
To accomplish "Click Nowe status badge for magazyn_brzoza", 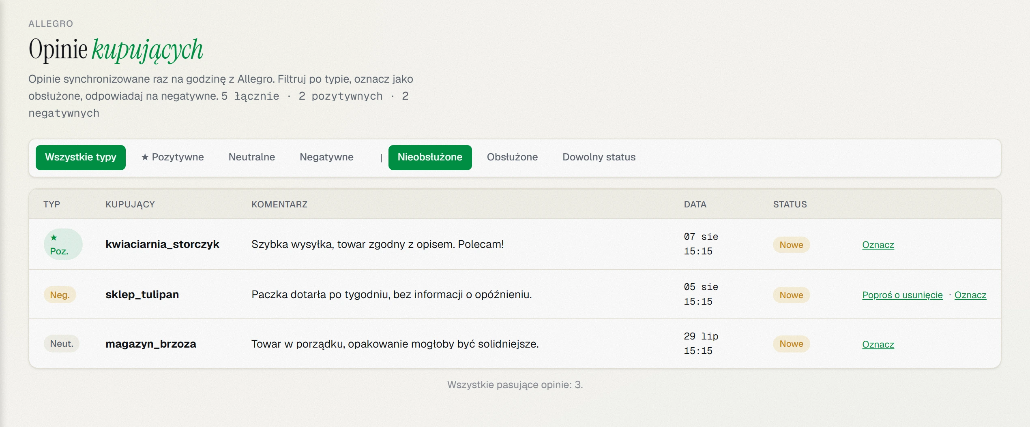I will (791, 344).
